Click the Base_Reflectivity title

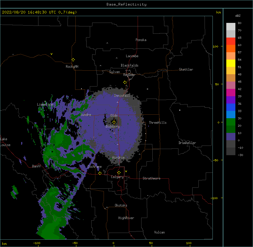126,4
